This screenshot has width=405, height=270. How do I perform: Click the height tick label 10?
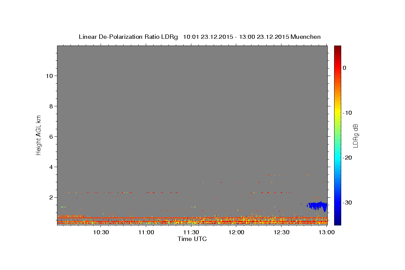[49, 76]
